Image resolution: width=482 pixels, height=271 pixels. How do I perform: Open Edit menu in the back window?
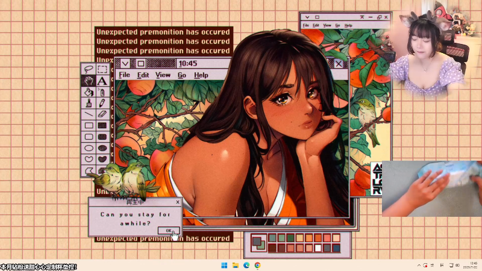tap(316, 25)
